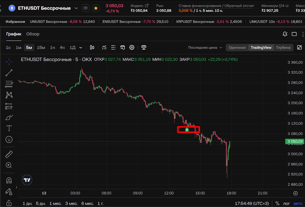This screenshot has height=207, width=305.
Task: Toggle percent scale mode
Action: pyautogui.click(x=277, y=204)
